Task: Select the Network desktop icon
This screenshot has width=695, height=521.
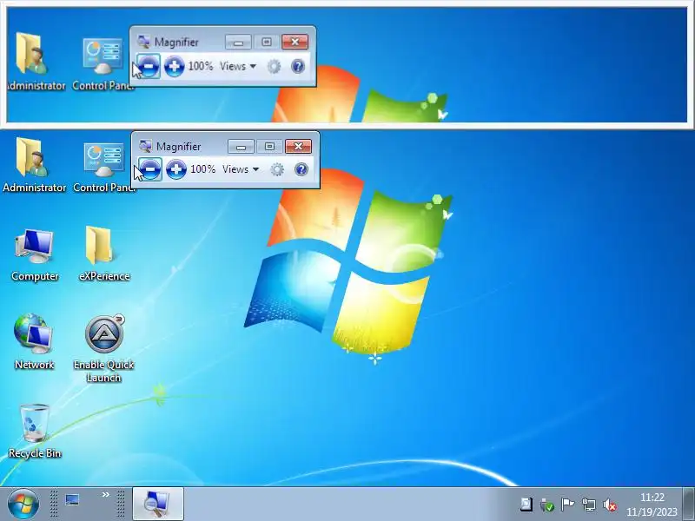Action: pyautogui.click(x=34, y=341)
